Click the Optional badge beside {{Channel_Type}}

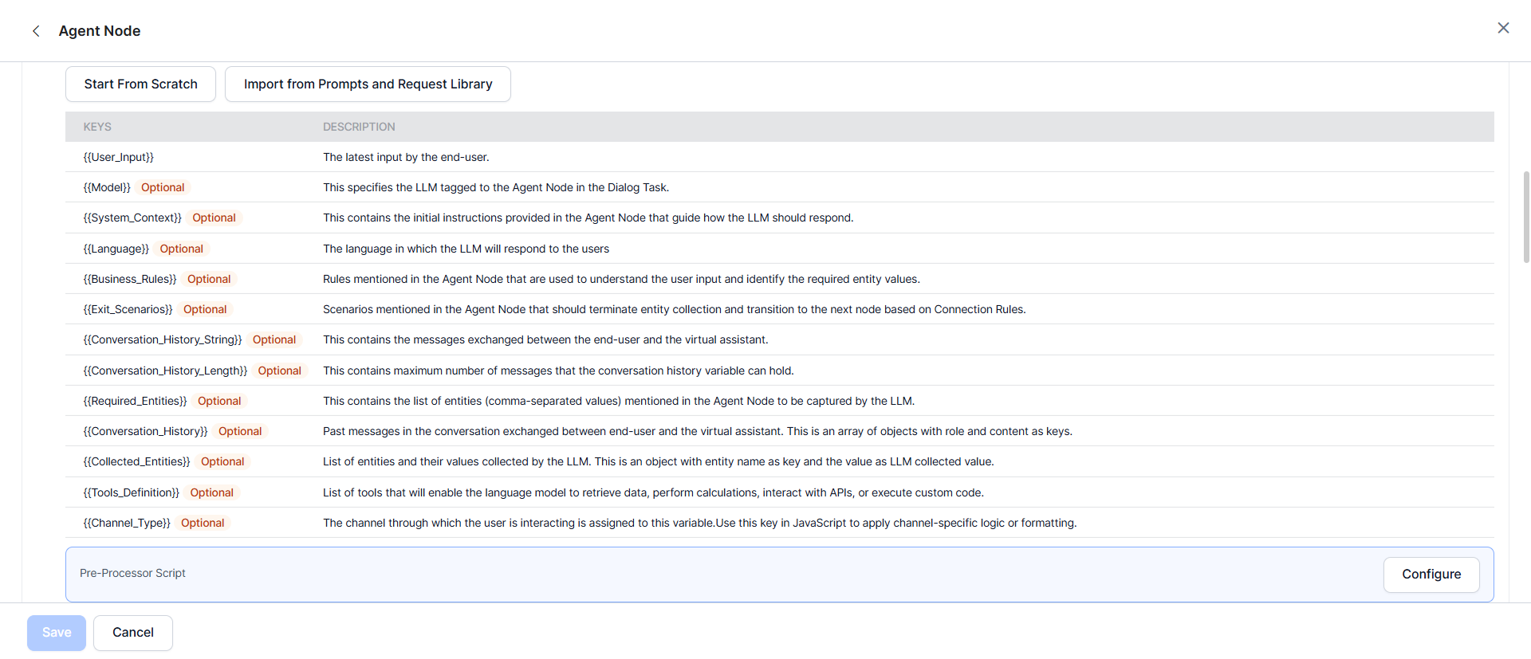pyautogui.click(x=203, y=524)
